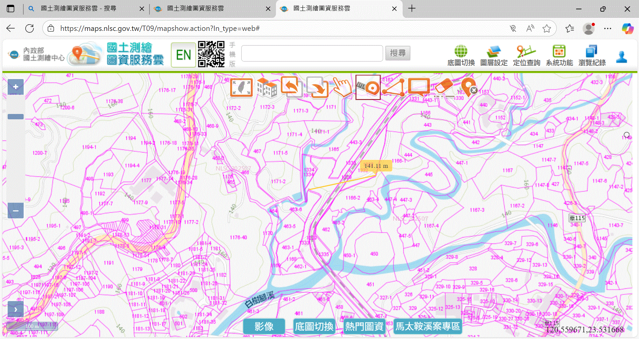Toggle the 馬太鞍溪案專區 layer
Viewport: 639px width, 339px height.
point(427,326)
